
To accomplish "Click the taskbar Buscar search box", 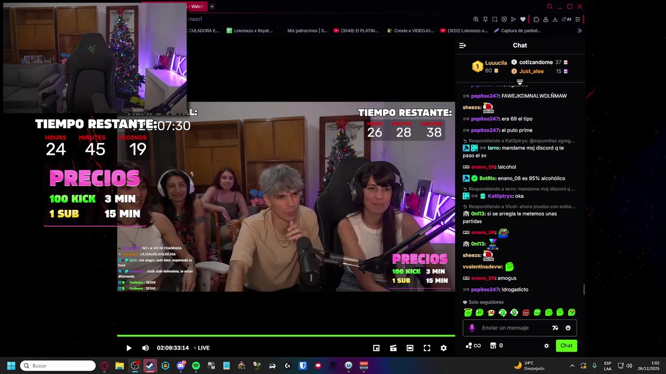I will coord(58,366).
